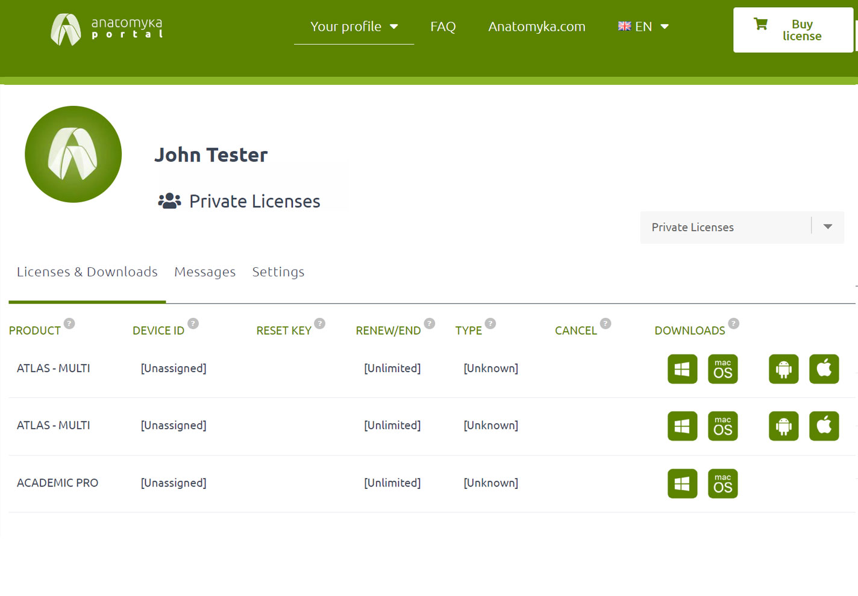Download Android version for first ATLAS - MULTI
Image resolution: width=858 pixels, height=596 pixels.
pyautogui.click(x=784, y=369)
